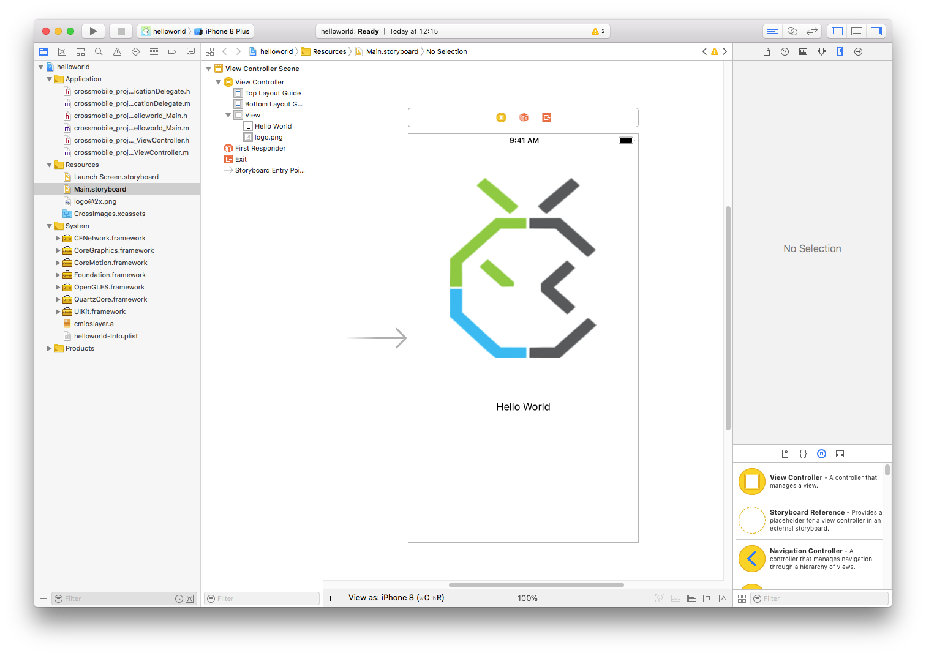The width and height of the screenshot is (926, 656).
Task: Click Main.storyboard in the jump bar
Action: pyautogui.click(x=386, y=51)
